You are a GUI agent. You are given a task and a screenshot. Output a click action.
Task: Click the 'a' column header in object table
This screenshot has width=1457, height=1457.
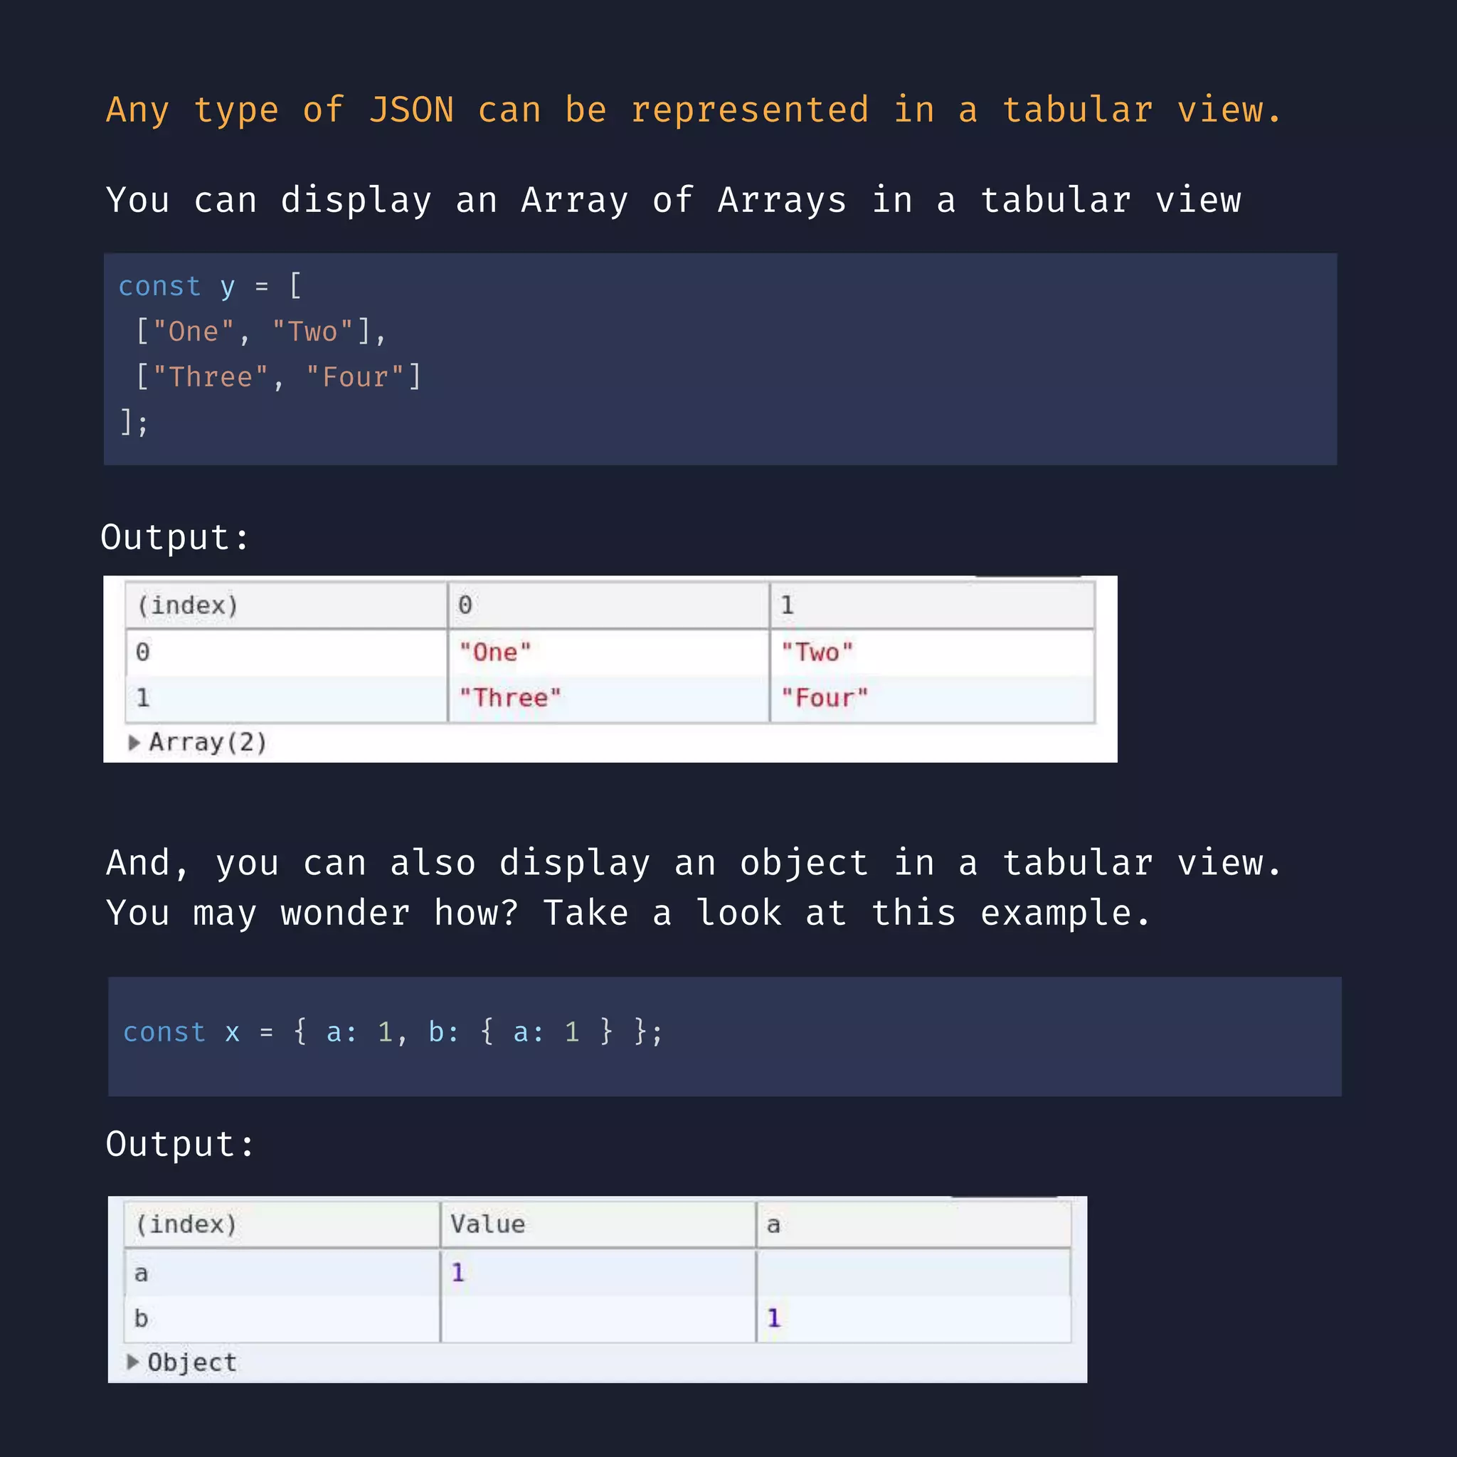tap(913, 1224)
